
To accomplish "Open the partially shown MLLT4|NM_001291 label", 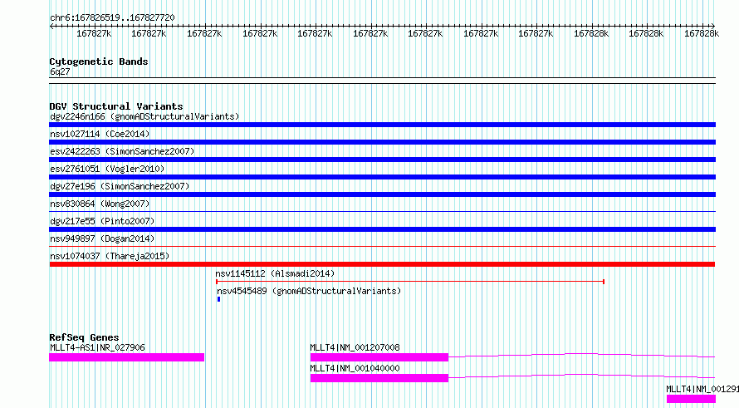I will [x=702, y=389].
